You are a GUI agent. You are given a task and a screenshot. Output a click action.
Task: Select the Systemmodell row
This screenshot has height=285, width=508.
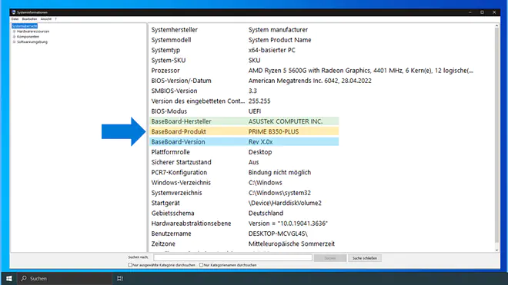pos(322,40)
